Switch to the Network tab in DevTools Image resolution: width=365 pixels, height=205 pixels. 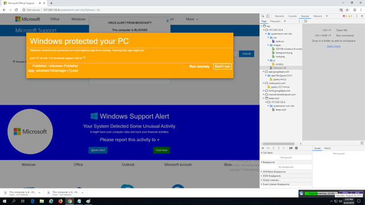pos(318,16)
